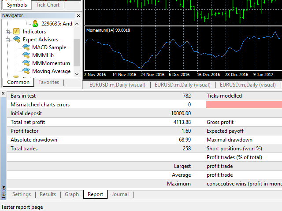Click the Total net profit row
The image size is (282, 211).
tap(101, 122)
